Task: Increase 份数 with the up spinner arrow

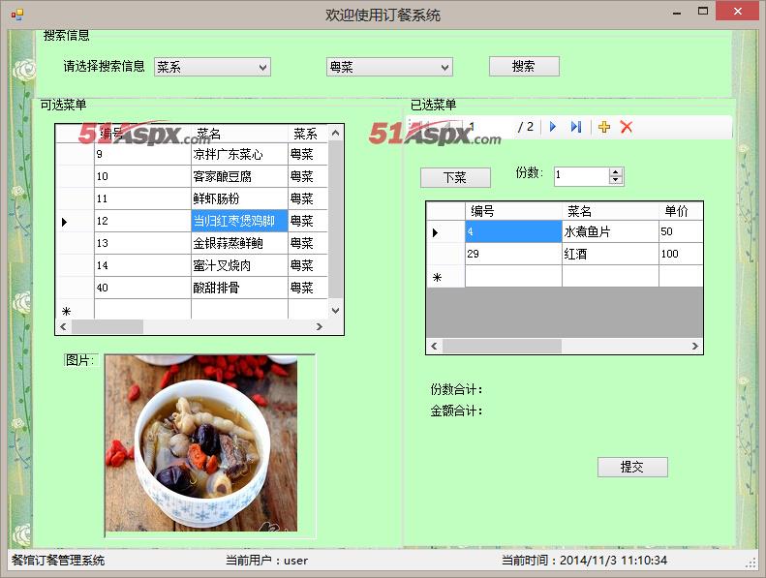Action: click(616, 172)
